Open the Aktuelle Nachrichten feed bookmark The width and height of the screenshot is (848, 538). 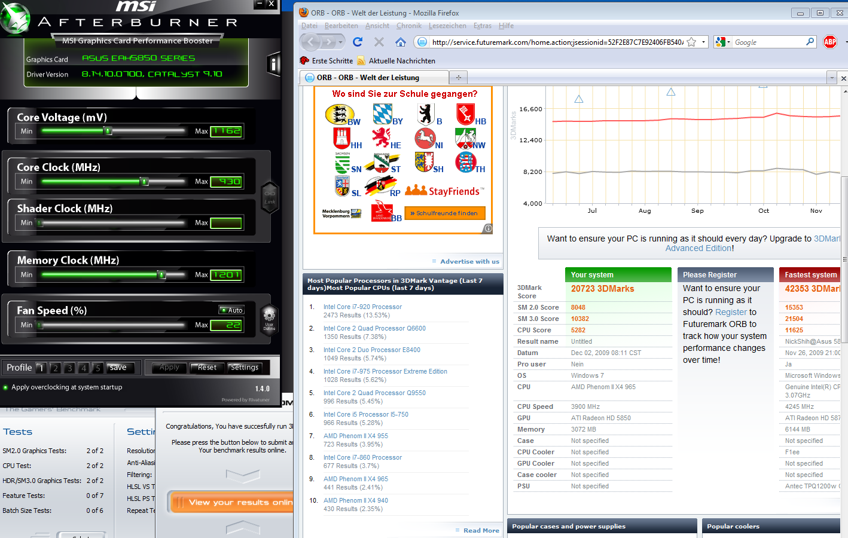click(x=396, y=60)
